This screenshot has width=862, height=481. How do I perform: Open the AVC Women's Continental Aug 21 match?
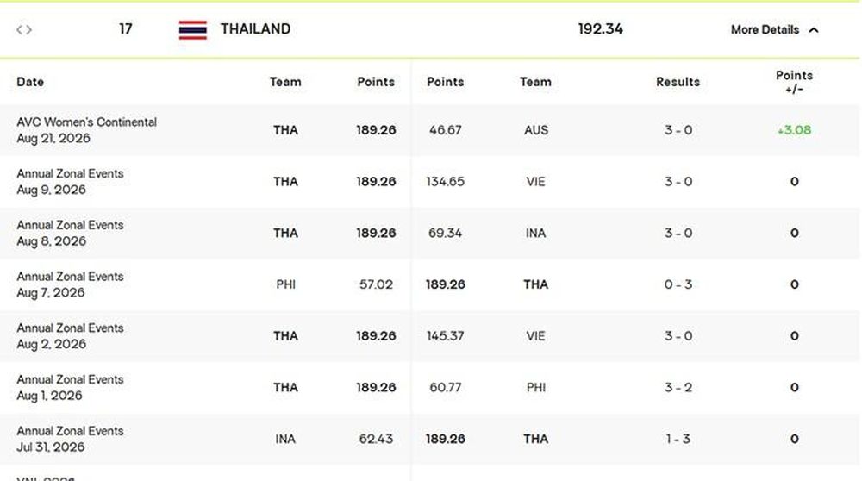coord(430,130)
